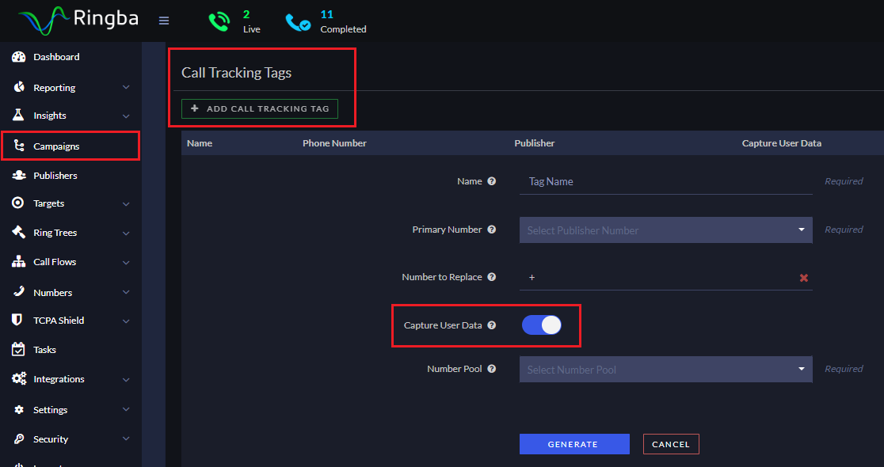Click the Reporting pie chart icon

coord(18,87)
